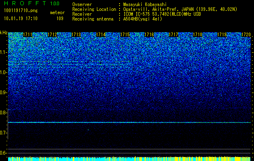The width and height of the screenshot is (254, 161).
Task: Click the Receiving Location label
Action: click(94, 9)
